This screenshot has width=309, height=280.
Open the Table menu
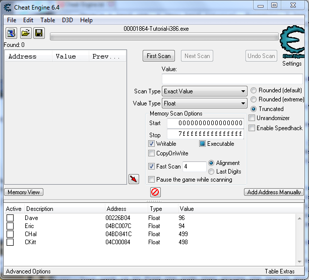point(48,20)
